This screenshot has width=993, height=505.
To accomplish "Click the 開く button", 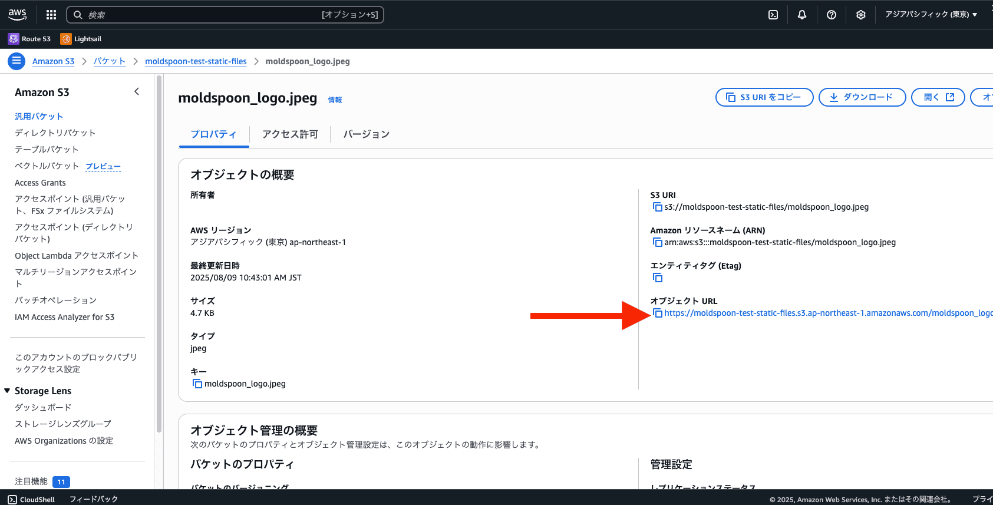I will (x=938, y=97).
